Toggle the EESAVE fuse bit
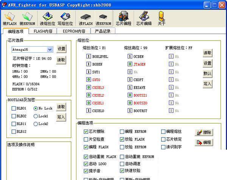This screenshot has height=180, width=227. pos(130,87)
